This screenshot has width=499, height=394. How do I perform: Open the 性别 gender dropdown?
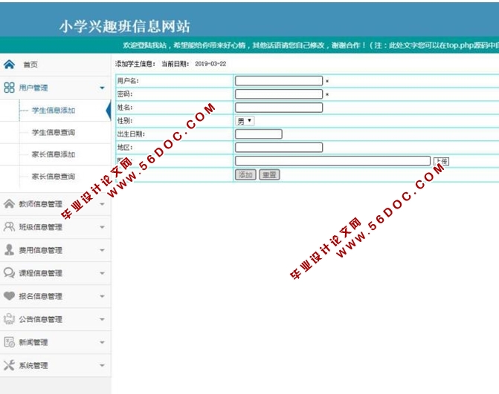click(x=245, y=120)
